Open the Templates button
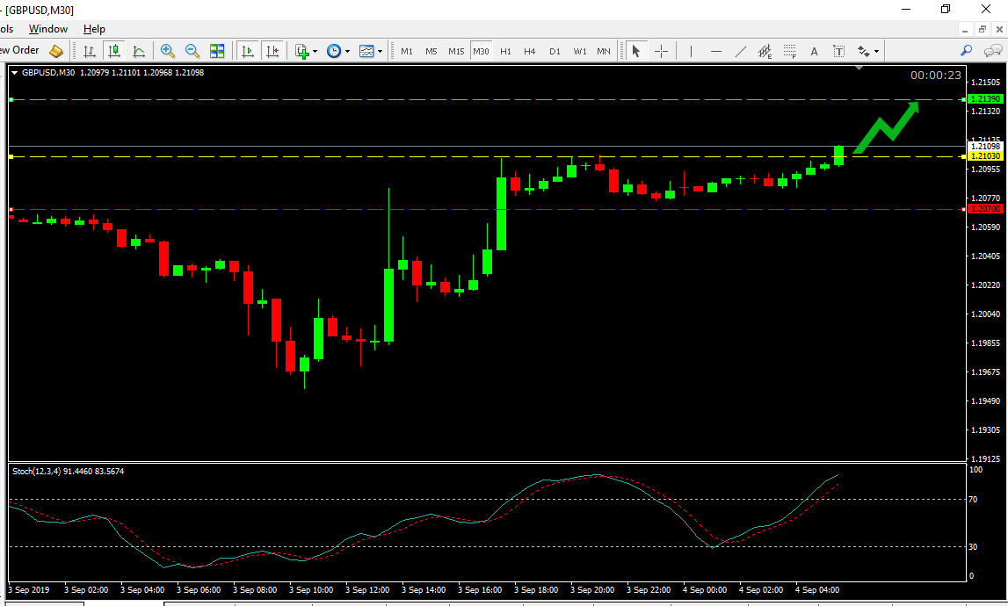The height and width of the screenshot is (606, 1008). point(366,51)
